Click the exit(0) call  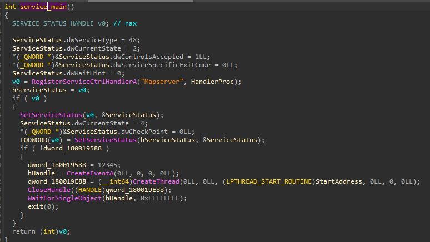click(43, 206)
